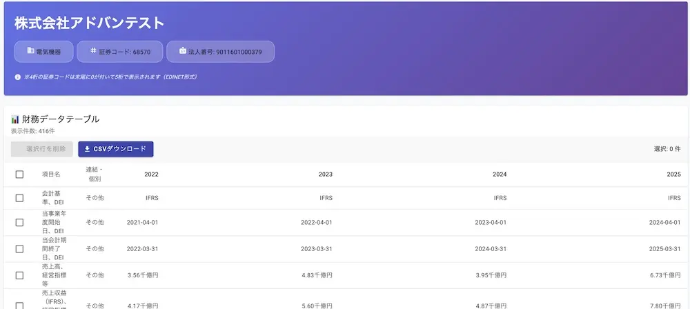The image size is (690, 309).
Task: Click the 連結・個別 column header
Action: [x=95, y=175]
